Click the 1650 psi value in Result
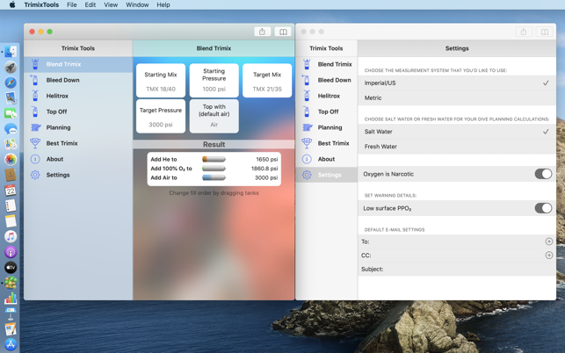 266,159
